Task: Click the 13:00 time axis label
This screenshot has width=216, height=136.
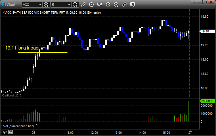Action: tap(118, 133)
